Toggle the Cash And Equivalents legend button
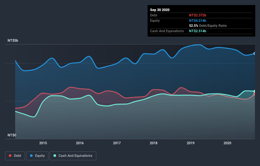Screen dimensions: 260x166 pyautogui.click(x=73, y=156)
